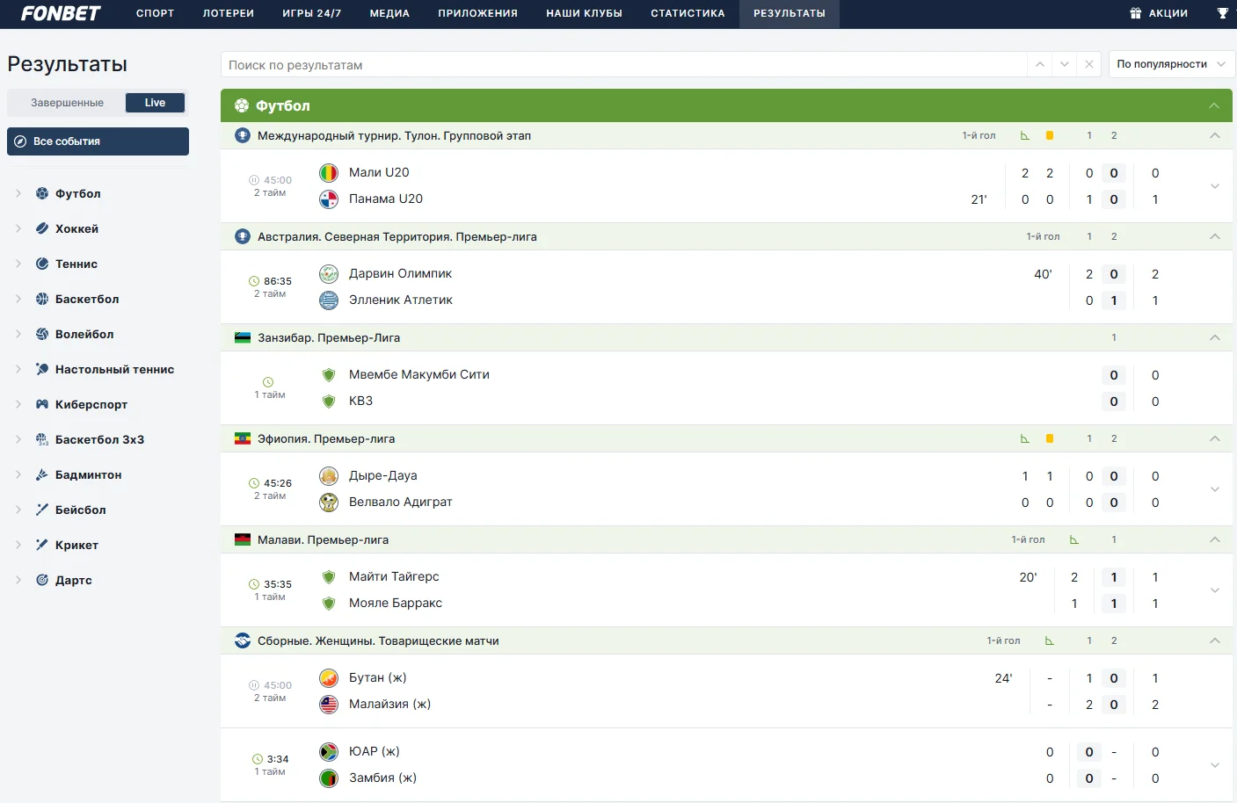
Task: Click the hockey icon in the sidebar
Action: 42,228
